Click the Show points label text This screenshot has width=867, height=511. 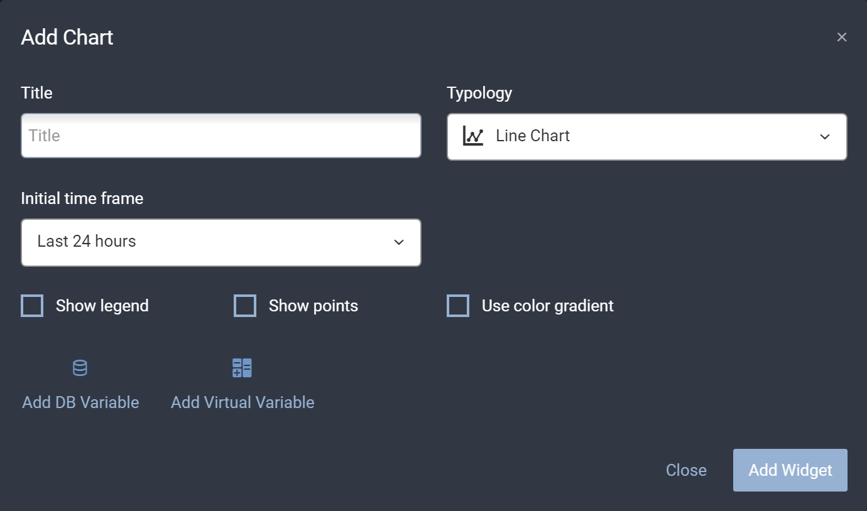[x=314, y=306]
